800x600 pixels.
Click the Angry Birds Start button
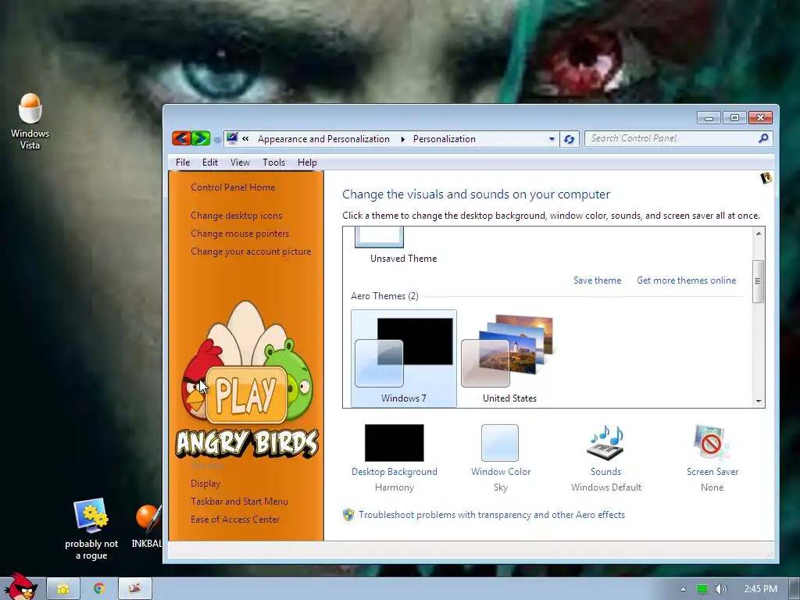[20, 587]
